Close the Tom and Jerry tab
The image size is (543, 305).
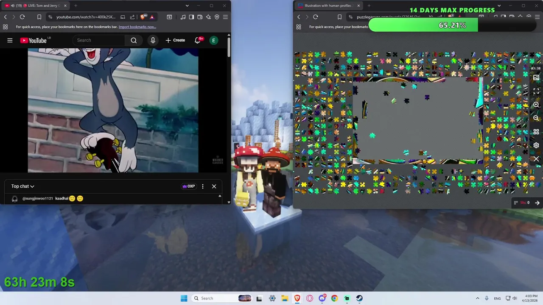(x=65, y=6)
